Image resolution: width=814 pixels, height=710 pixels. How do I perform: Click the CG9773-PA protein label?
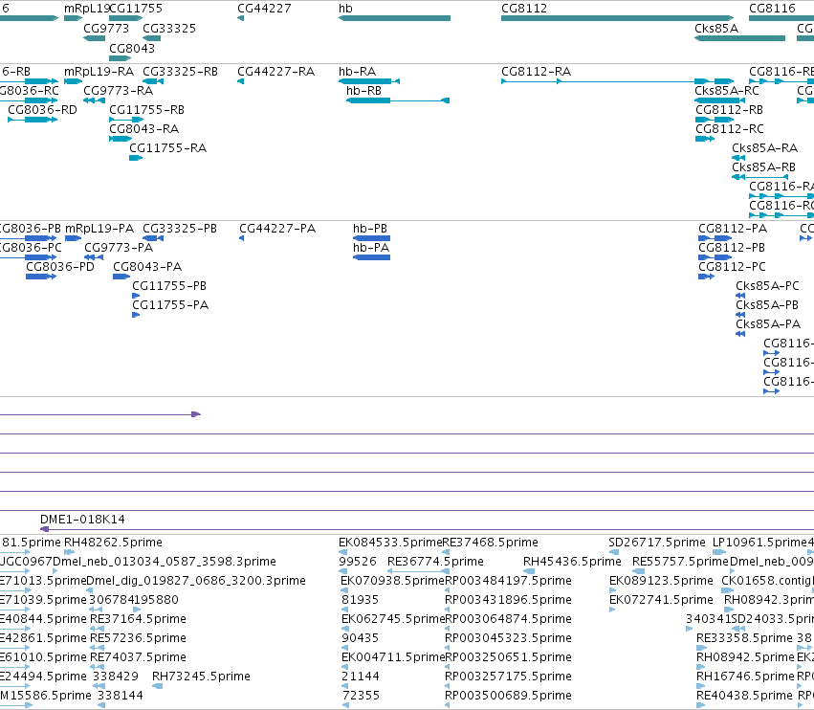pyautogui.click(x=119, y=248)
